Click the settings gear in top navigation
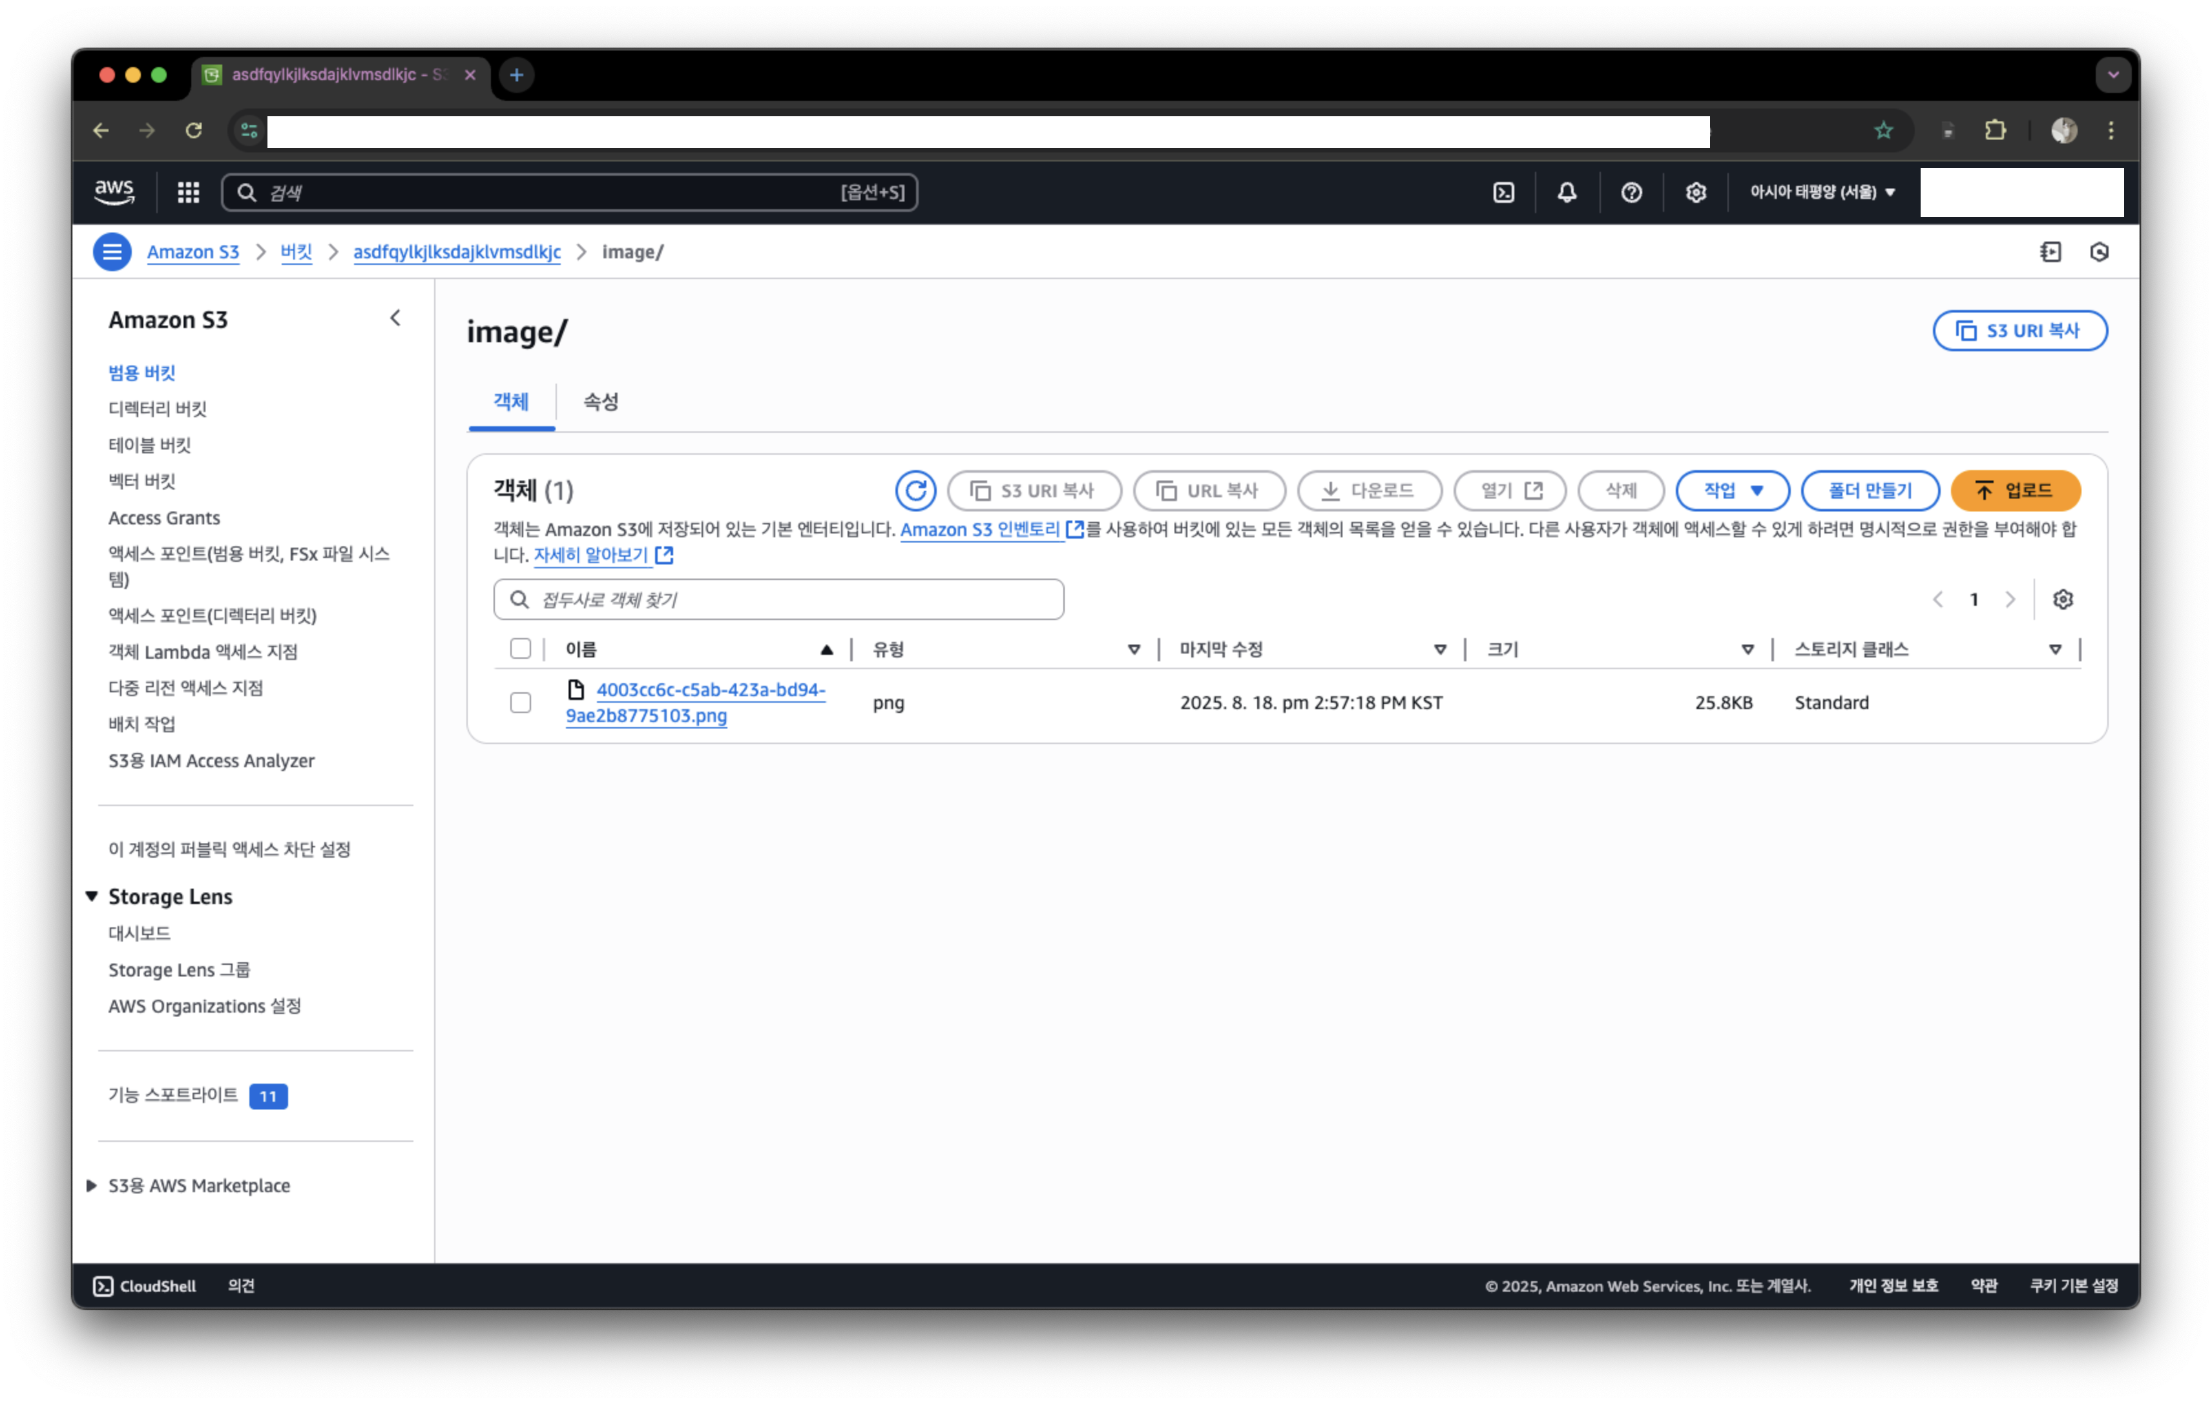 pyautogui.click(x=1696, y=192)
